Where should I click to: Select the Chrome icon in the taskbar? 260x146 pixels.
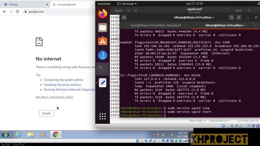(56, 135)
